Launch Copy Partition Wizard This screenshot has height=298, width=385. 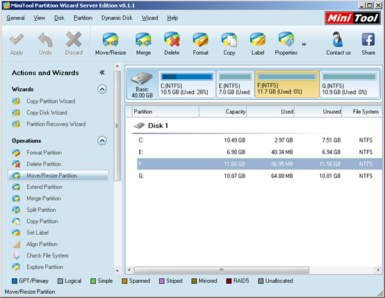point(51,101)
